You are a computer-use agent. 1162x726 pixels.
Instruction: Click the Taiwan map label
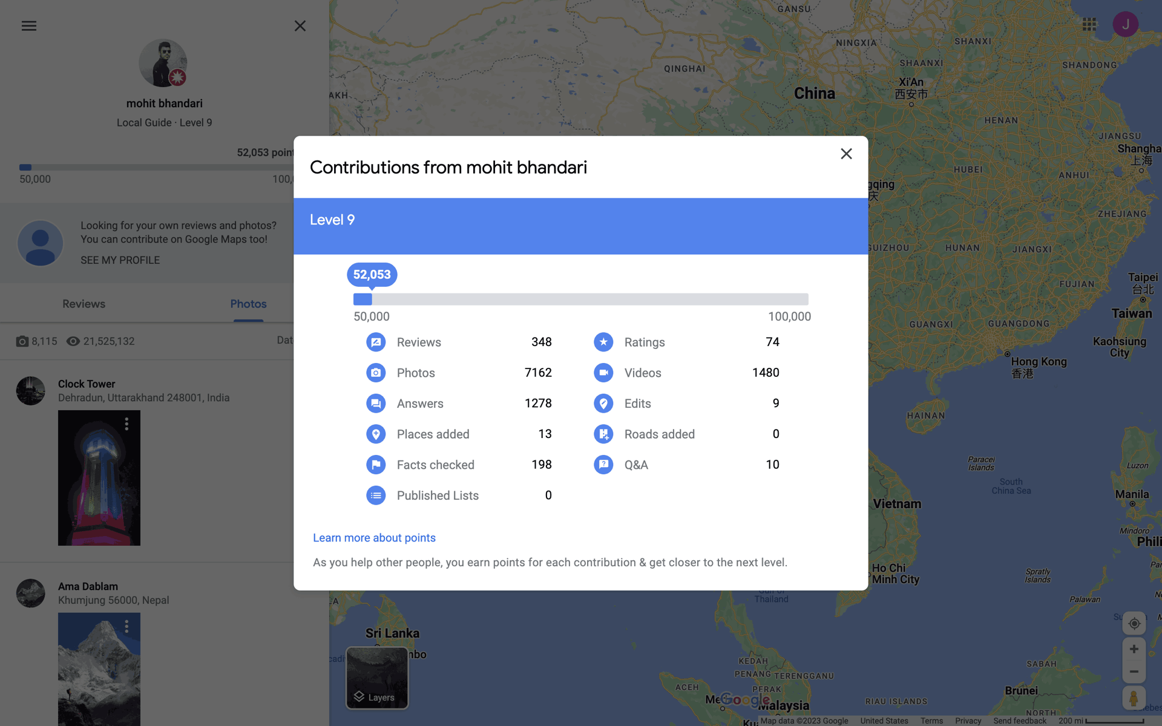[x=1132, y=313]
